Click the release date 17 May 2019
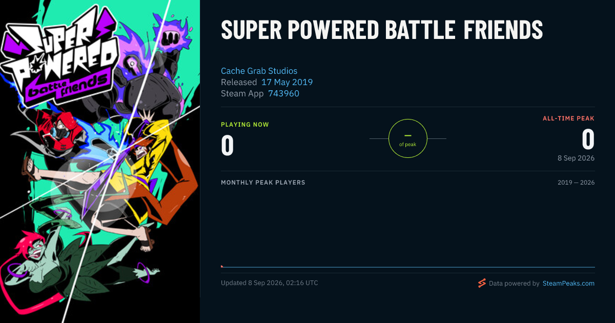 [287, 82]
